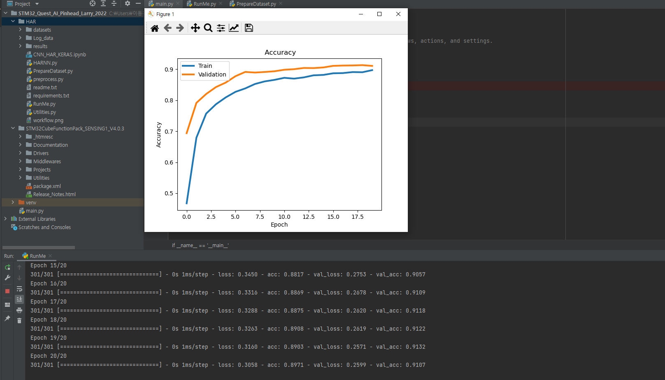Viewport: 665px width, 380px height.
Task: Toggle scroll to end of console output
Action: [19, 299]
